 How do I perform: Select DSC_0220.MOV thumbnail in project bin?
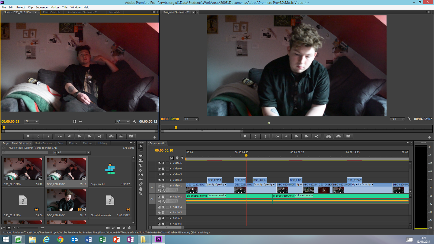66,200
